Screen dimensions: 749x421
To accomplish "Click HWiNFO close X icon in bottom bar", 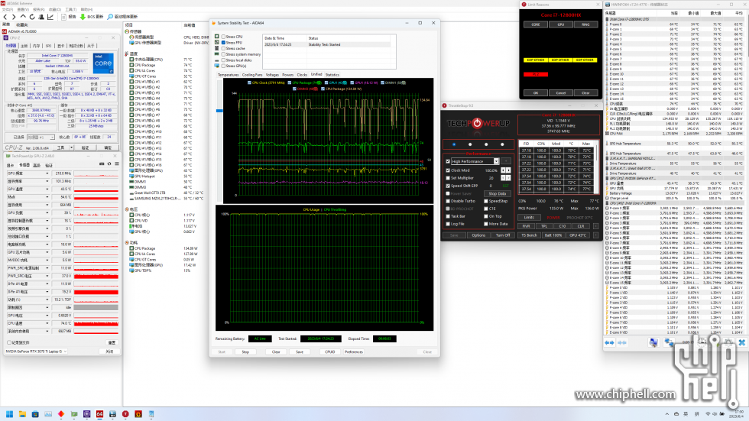I will [x=742, y=343].
